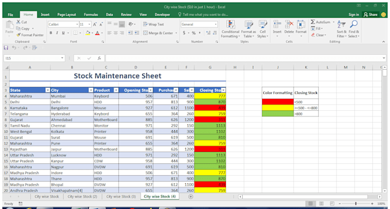The height and width of the screenshot is (209, 390).
Task: Increase font size with the large A
Action: (95, 24)
